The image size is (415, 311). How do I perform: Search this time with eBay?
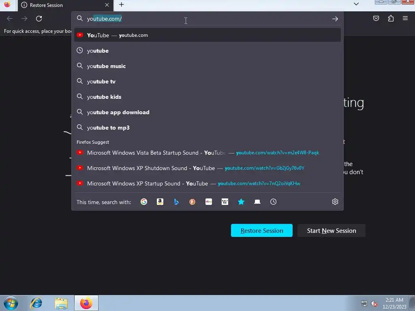coord(209,202)
